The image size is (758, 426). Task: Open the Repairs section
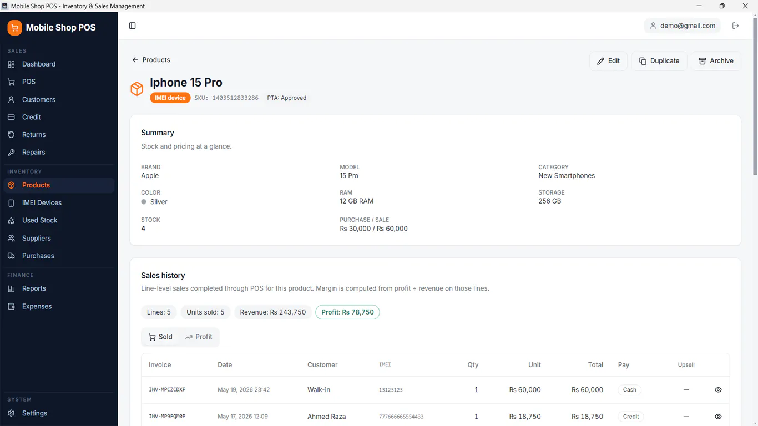[x=59, y=152]
